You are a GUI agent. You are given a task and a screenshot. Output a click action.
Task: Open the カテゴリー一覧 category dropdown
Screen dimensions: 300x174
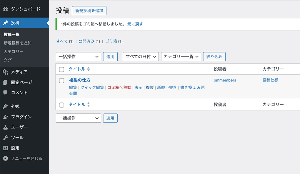click(x=181, y=57)
